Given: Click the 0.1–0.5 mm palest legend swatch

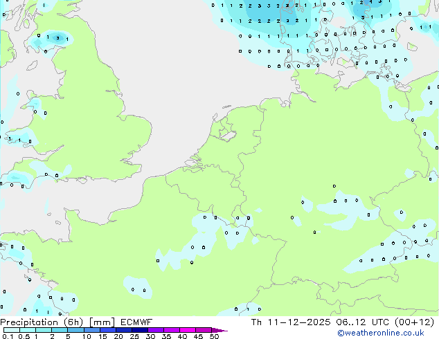Looking at the screenshot, I should tap(12, 330).
